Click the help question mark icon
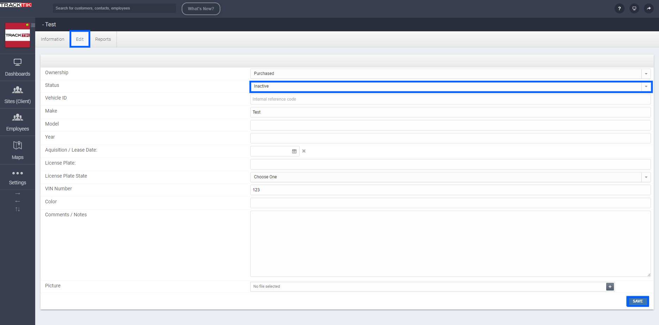This screenshot has height=325, width=659. [x=619, y=8]
